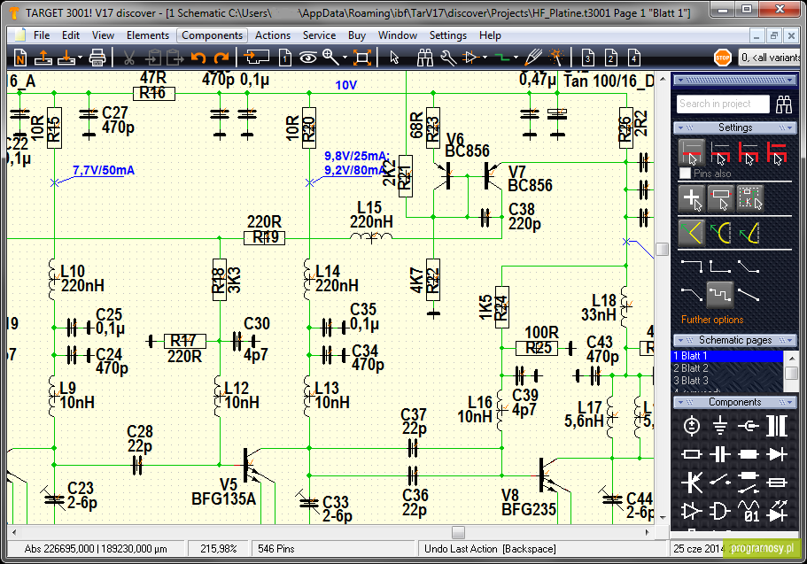
Task: Insert a ground symbol from Components
Action: coord(720,426)
